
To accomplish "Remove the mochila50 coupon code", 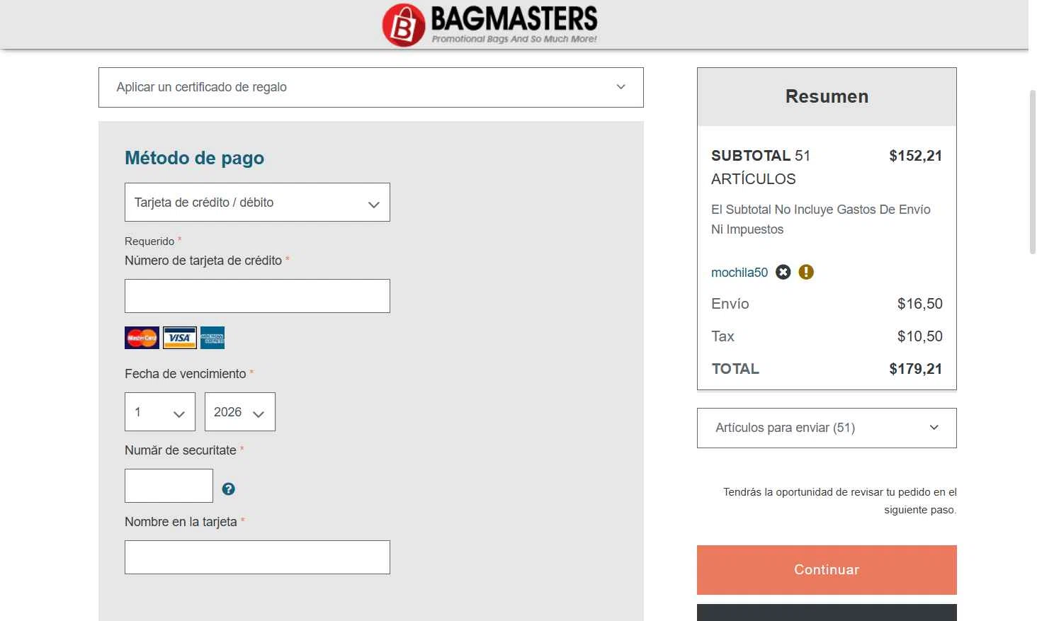I will [x=783, y=272].
